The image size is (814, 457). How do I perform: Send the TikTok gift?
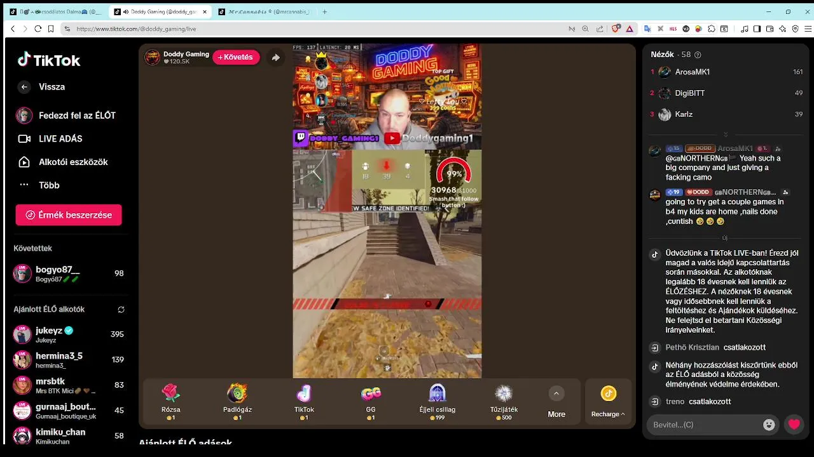[x=304, y=402]
